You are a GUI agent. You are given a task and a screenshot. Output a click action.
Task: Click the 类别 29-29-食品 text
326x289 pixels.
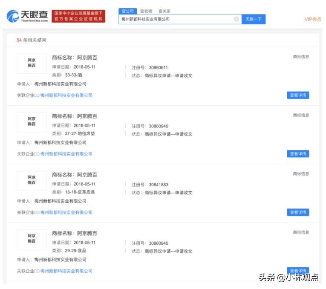[x=69, y=251]
